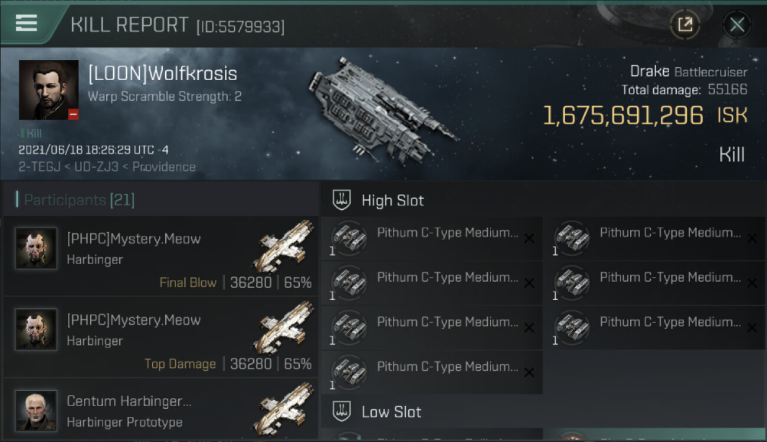The height and width of the screenshot is (442, 767).
Task: Click the share kill report icon
Action: [x=684, y=25]
